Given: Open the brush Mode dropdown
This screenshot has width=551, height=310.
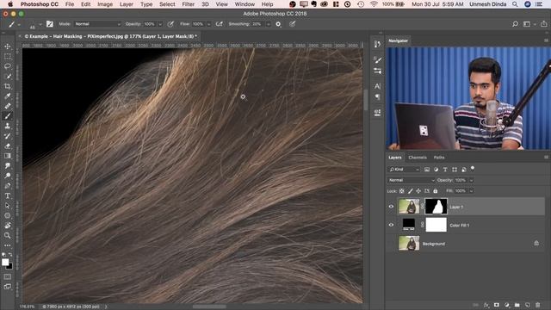Looking at the screenshot, I should (97, 24).
